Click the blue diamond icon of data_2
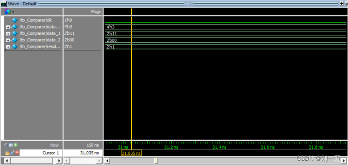The image size is (348, 166). 15,40
